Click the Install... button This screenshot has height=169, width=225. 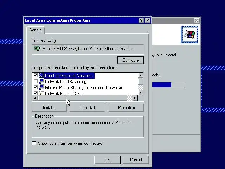[49, 108]
